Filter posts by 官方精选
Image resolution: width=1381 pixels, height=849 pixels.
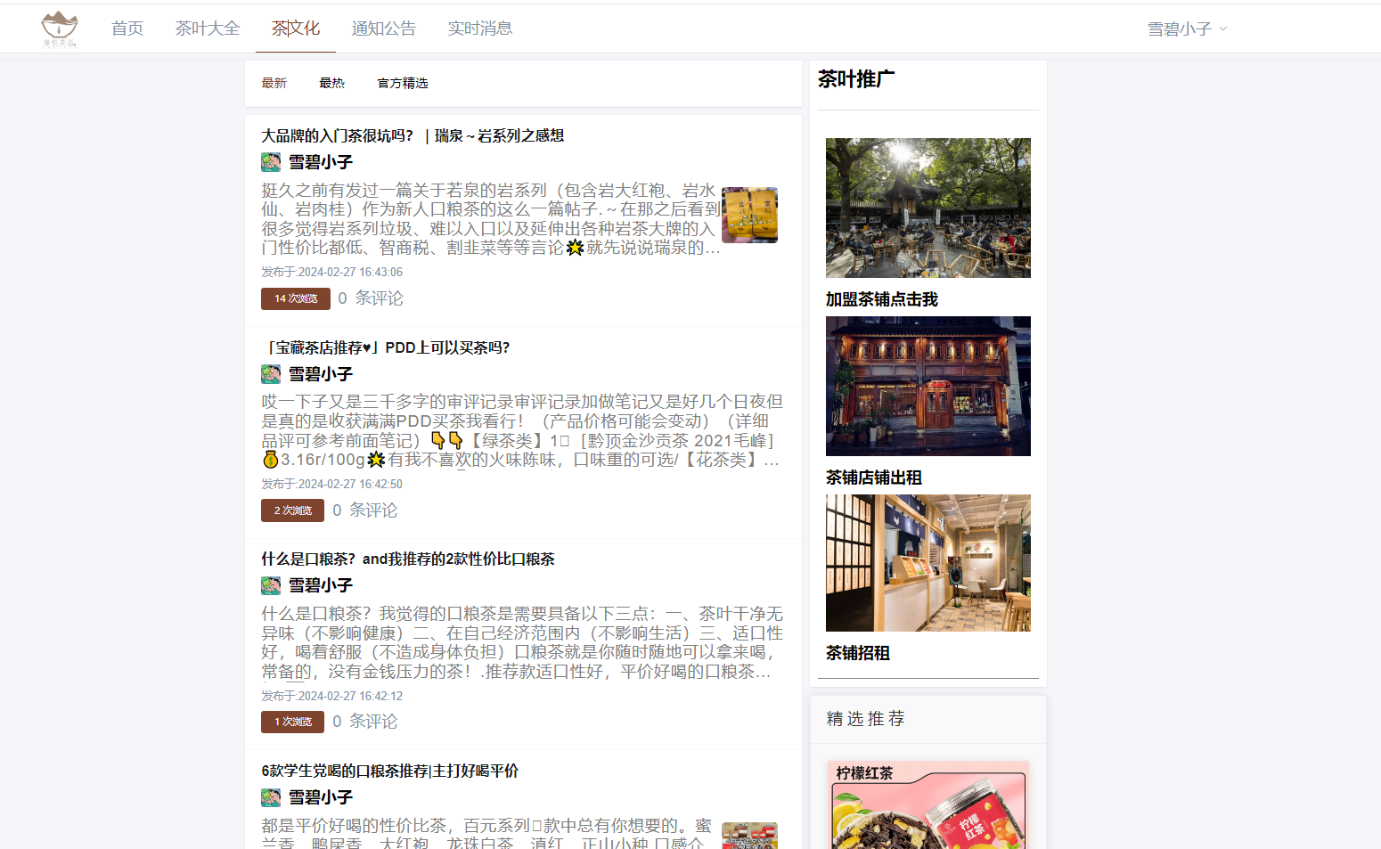[403, 83]
